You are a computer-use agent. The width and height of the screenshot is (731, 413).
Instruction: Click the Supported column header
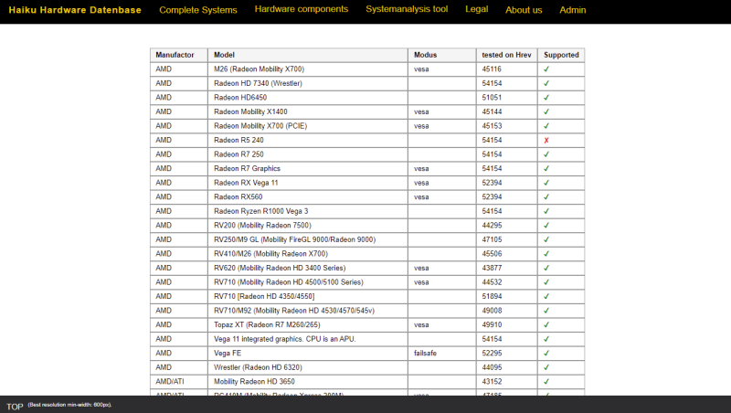[561, 55]
